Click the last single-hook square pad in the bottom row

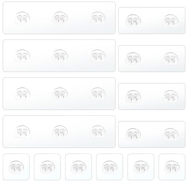point(172,167)
